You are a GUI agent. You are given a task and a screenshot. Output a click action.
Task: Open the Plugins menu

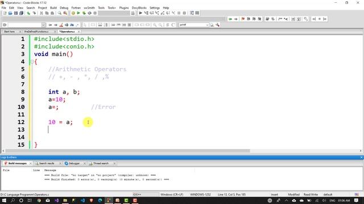pyautogui.click(x=124, y=7)
